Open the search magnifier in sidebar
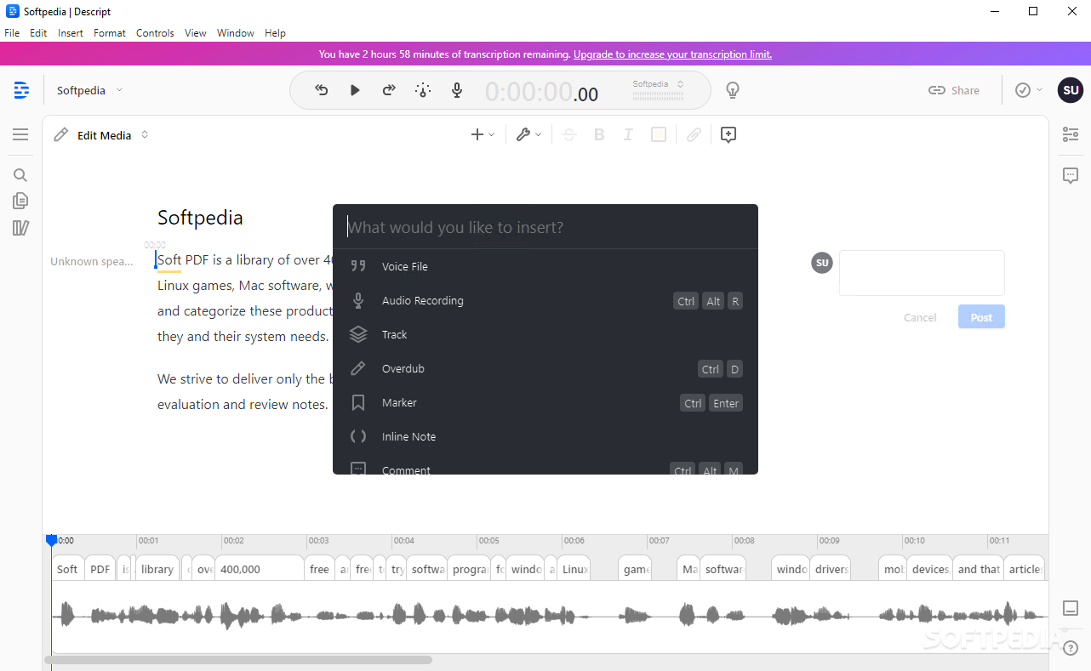This screenshot has height=671, width=1091. [x=20, y=175]
